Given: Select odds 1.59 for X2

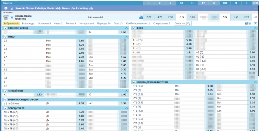Looking at the screenshot, I should pos(123,32).
